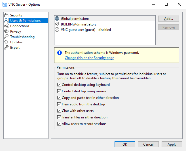186x151 pixels.
Task: Toggle Hear audio from the desktop
Action: (59, 104)
